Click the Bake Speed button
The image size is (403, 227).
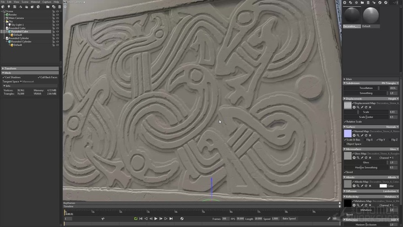(x=289, y=219)
